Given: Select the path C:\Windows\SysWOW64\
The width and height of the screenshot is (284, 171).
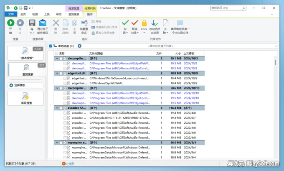Looking at the screenshot, I should click(106, 83).
